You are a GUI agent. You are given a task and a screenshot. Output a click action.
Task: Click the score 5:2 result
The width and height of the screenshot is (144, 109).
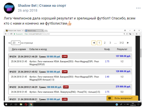coord(122,92)
